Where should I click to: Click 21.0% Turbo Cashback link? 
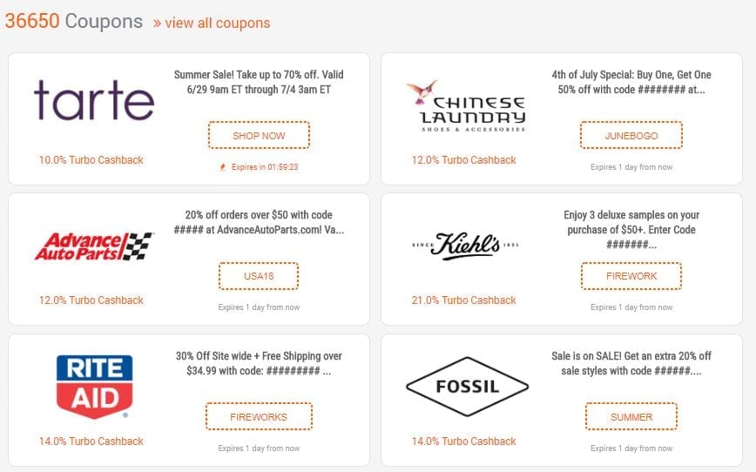(x=464, y=300)
